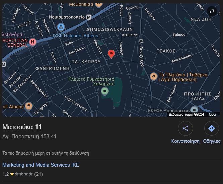Image resolution: width=223 pixels, height=184 pixels.
Task: Select the Θεμιστοκλέους street label
Action: (x=76, y=103)
